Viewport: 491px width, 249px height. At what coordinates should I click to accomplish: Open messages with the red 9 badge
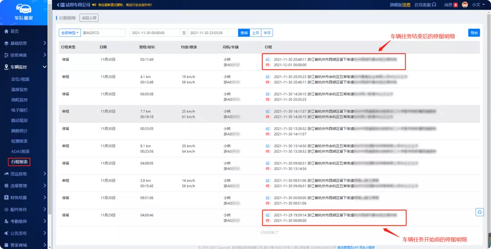[x=455, y=5]
